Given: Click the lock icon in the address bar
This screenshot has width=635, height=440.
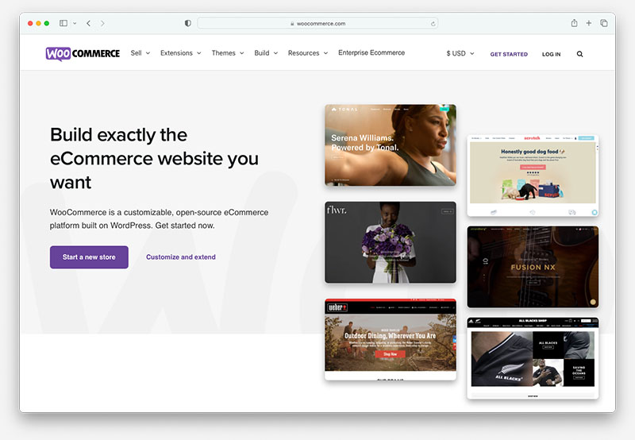Looking at the screenshot, I should coord(292,24).
